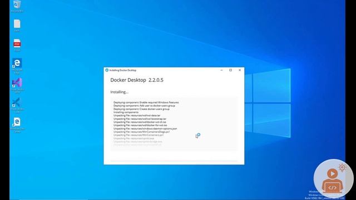Launch the purple Visual Studio desktop shortcut

(17, 86)
